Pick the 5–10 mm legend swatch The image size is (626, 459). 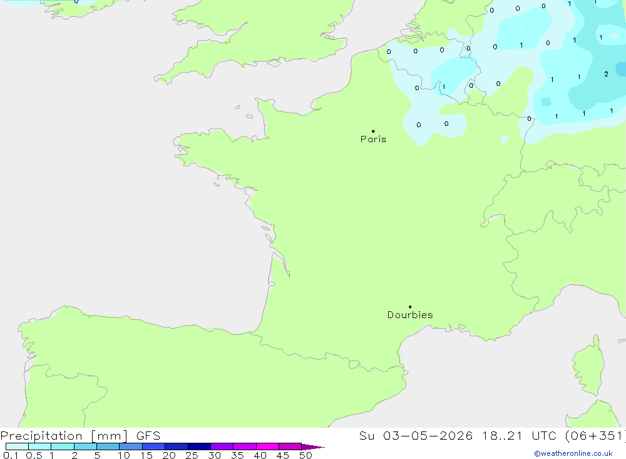(108, 446)
